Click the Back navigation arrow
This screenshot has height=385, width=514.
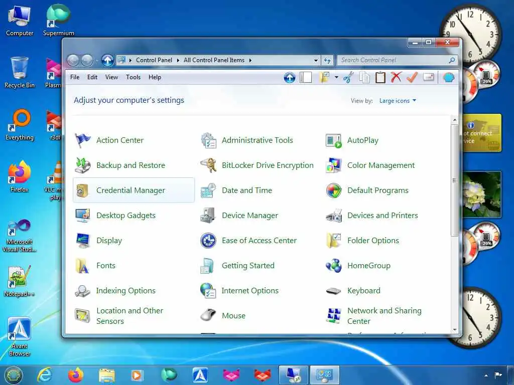(73, 60)
